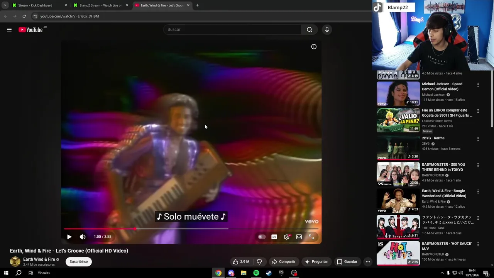This screenshot has width=494, height=278.
Task: Open Earth Wind & Fire channel name link
Action: [x=39, y=259]
